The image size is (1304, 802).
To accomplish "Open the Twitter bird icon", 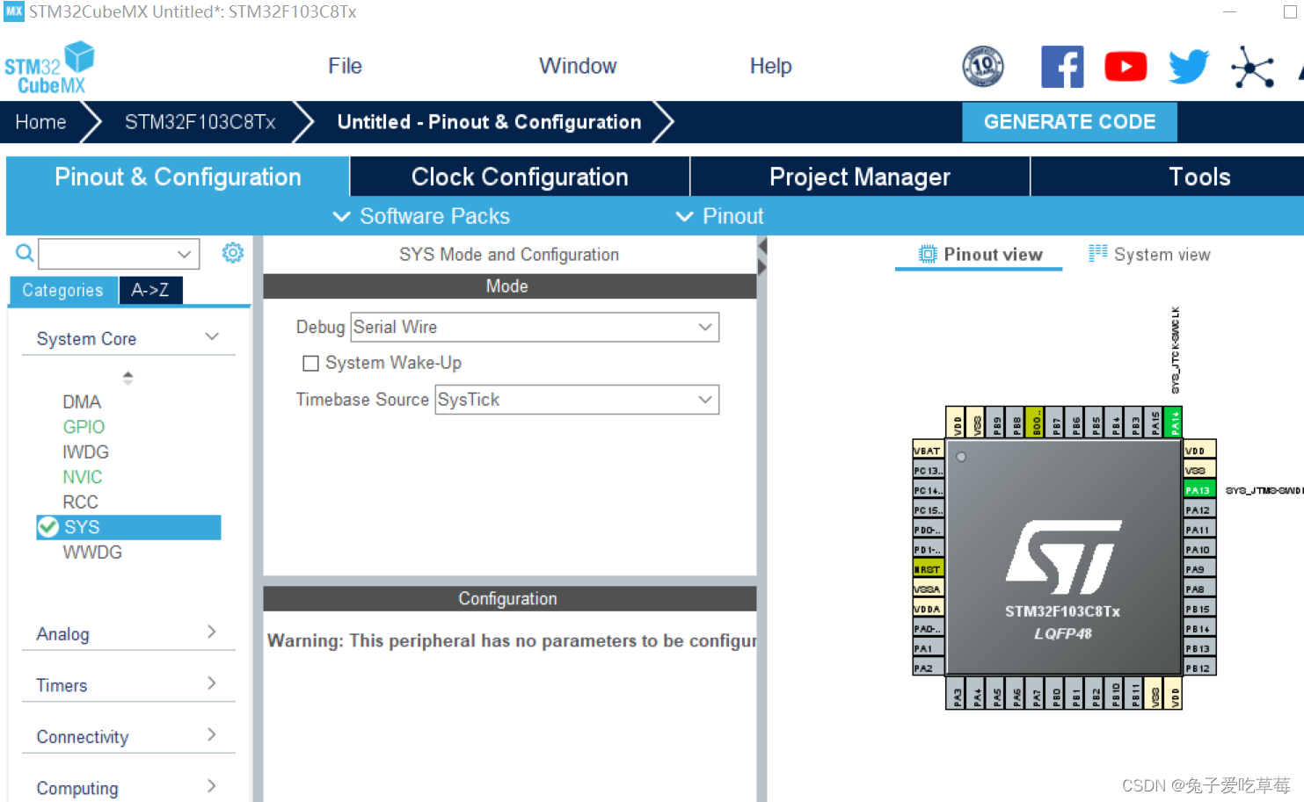I will click(x=1189, y=67).
